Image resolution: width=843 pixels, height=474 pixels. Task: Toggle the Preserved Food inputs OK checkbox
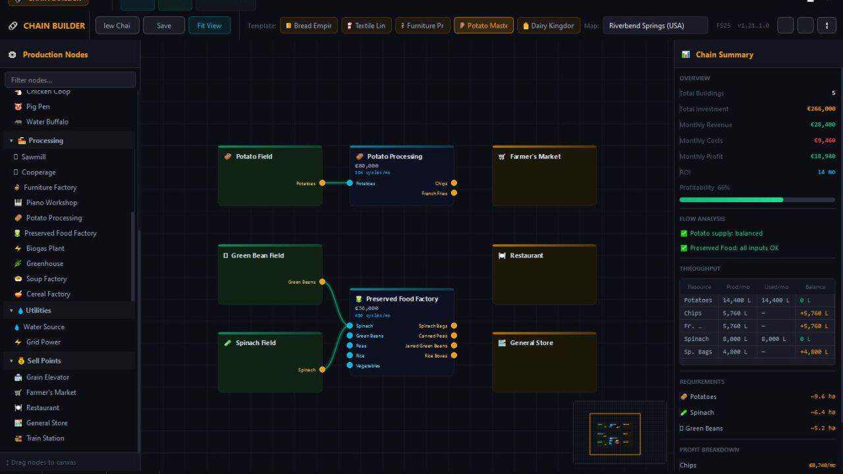[684, 248]
